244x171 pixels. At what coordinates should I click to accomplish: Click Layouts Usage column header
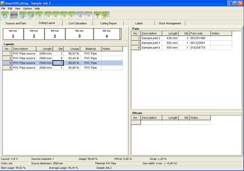tap(72, 49)
